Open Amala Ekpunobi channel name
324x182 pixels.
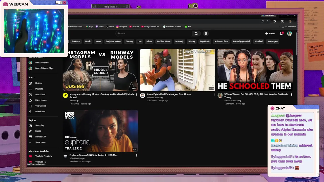click(231, 101)
